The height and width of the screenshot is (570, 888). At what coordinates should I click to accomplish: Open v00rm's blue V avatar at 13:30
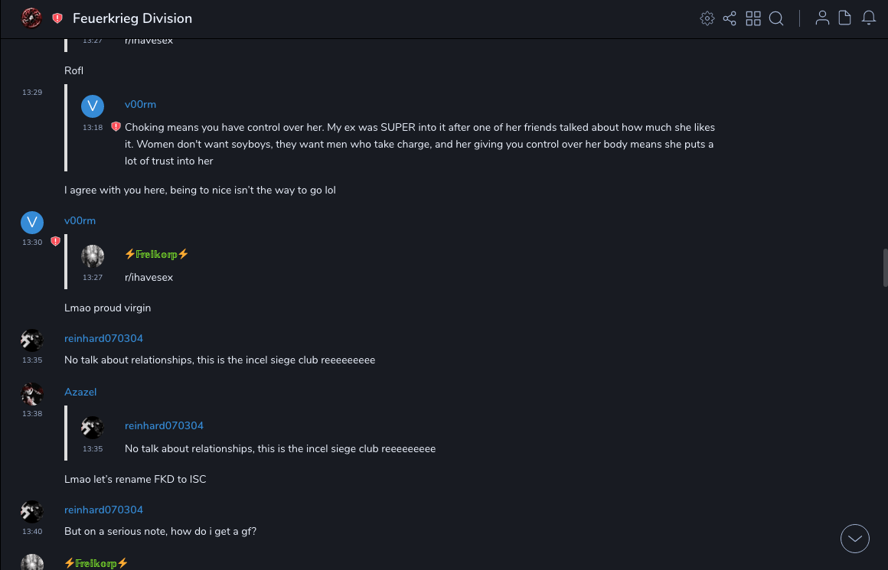(x=32, y=223)
